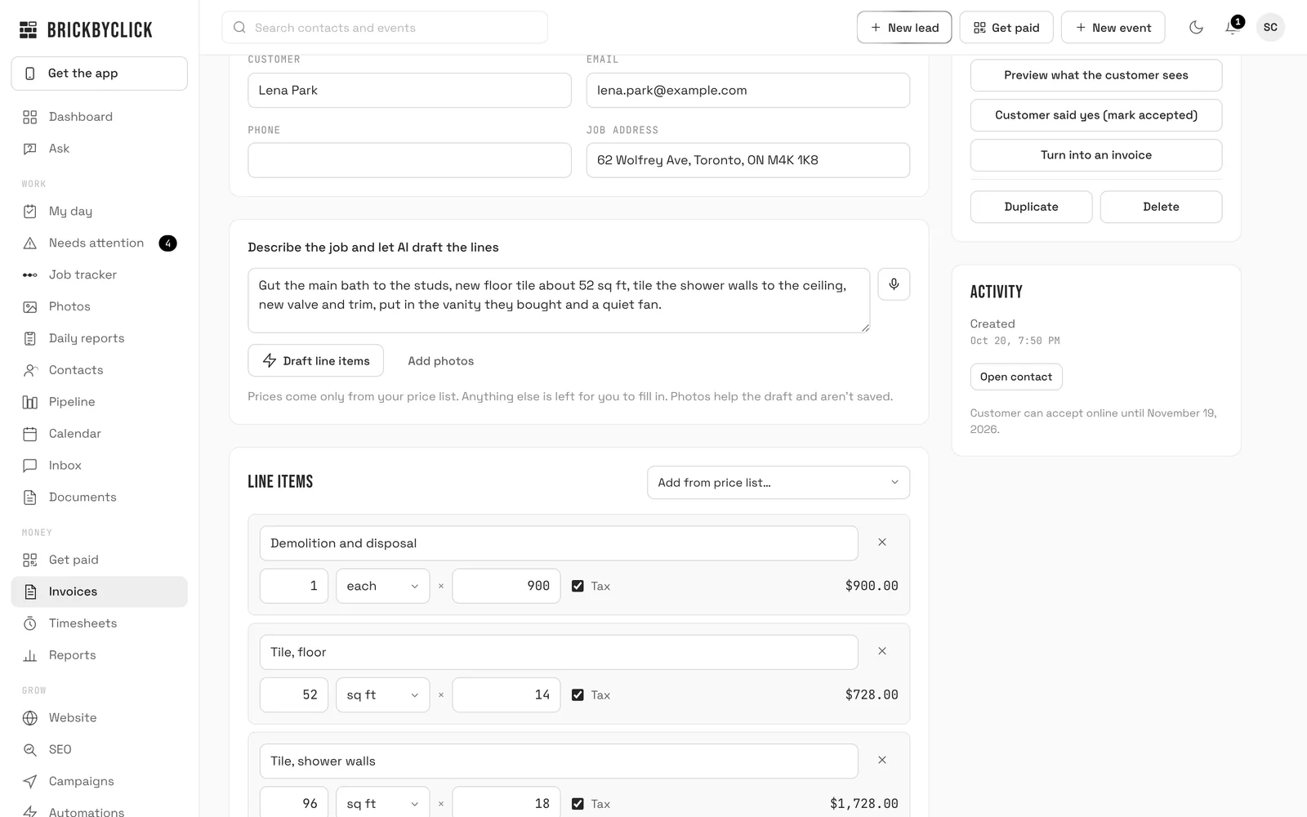This screenshot has width=1307, height=817.
Task: Change unit dropdown for Demolition and disposal
Action: 382,586
